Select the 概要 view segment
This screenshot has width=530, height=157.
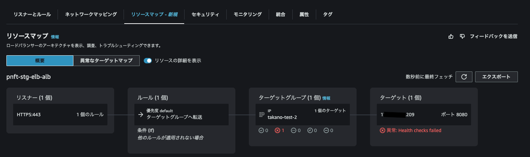pyautogui.click(x=40, y=61)
